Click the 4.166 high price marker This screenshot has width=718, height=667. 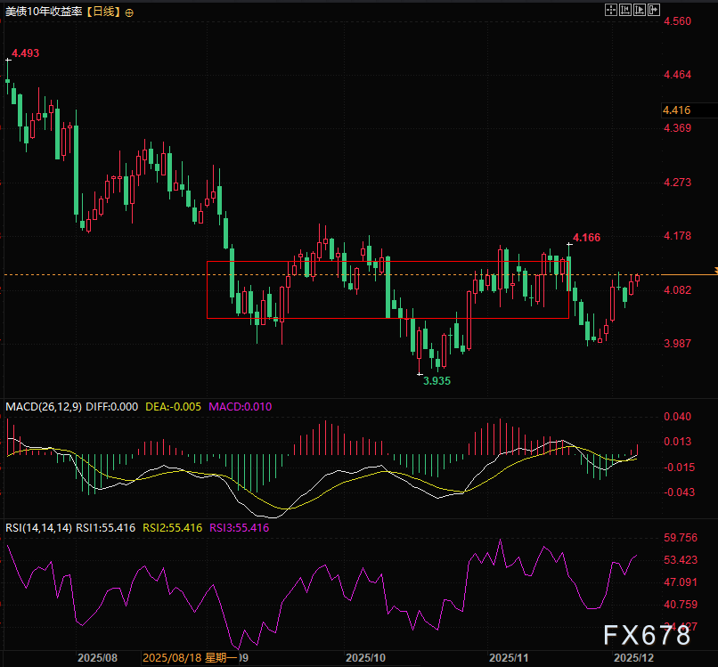pyautogui.click(x=586, y=238)
